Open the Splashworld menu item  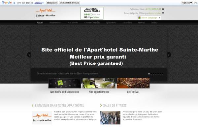pyautogui.click(x=111, y=23)
